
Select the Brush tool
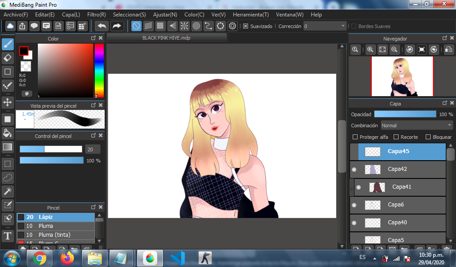(x=8, y=44)
